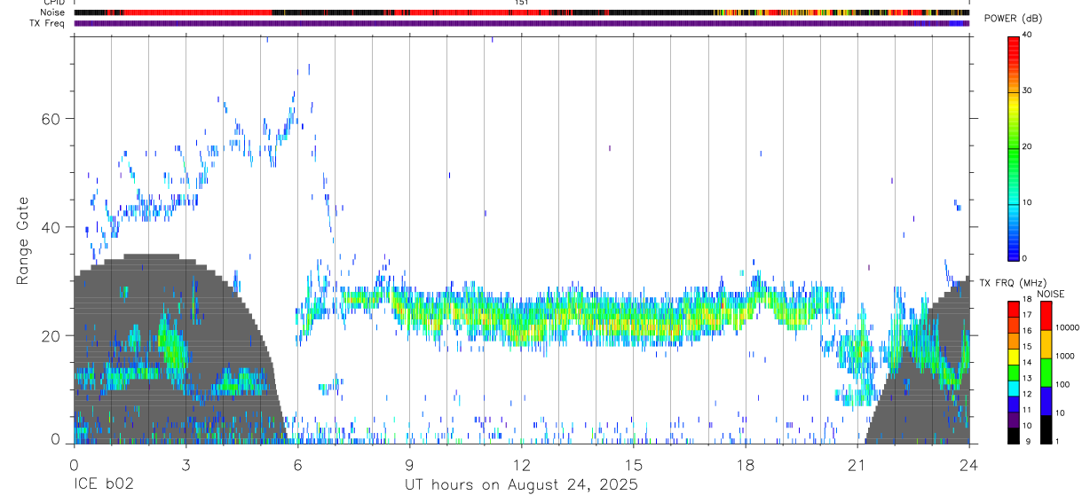This screenshot has height=503, width=1090.
Task: Click the CPID value 151 at top
Action: click(x=521, y=3)
